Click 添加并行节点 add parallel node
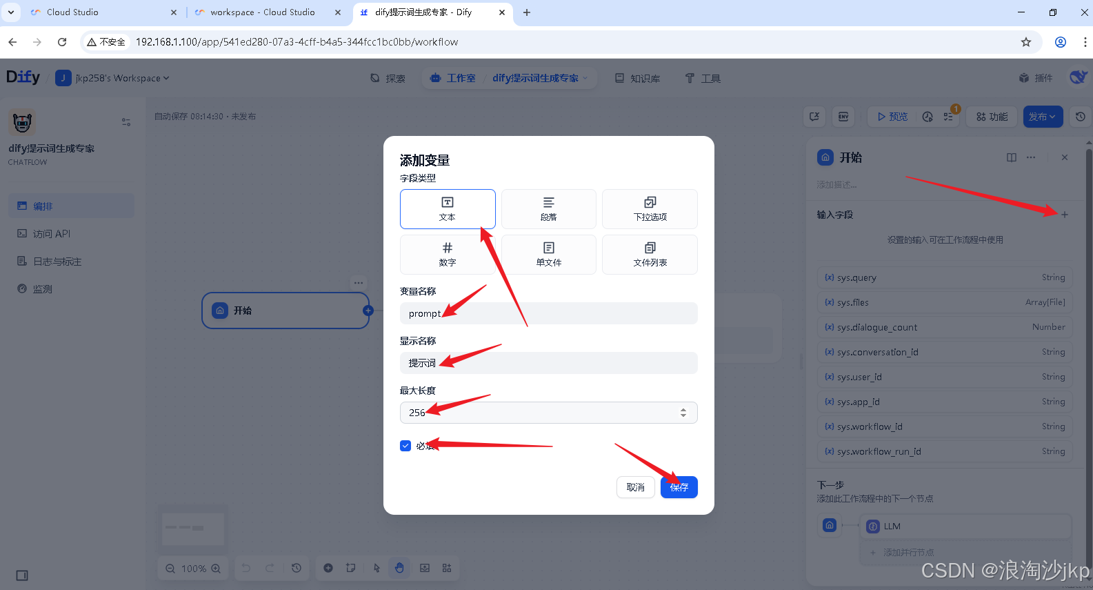 [965, 553]
